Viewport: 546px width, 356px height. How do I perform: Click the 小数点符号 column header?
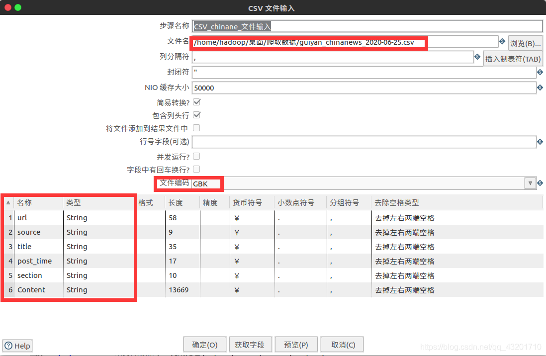click(300, 202)
